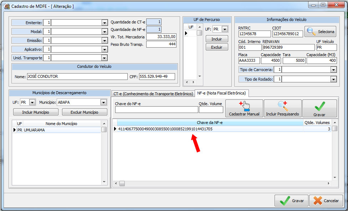Click the Placa field AAA3333
This screenshot has width=348, height=211.
pyautogui.click(x=249, y=61)
